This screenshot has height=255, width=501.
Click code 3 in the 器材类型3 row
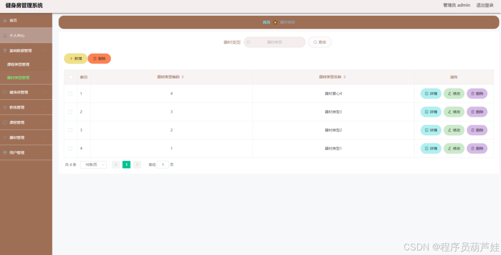point(172,112)
